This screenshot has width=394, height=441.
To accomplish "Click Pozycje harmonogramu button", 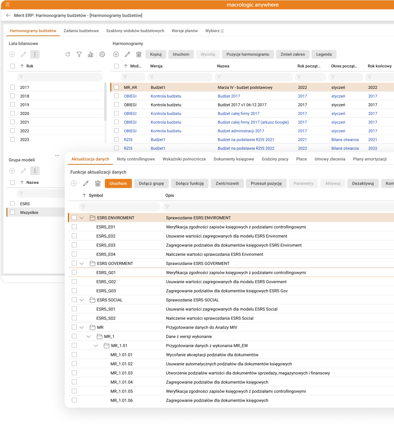I will [x=248, y=54].
